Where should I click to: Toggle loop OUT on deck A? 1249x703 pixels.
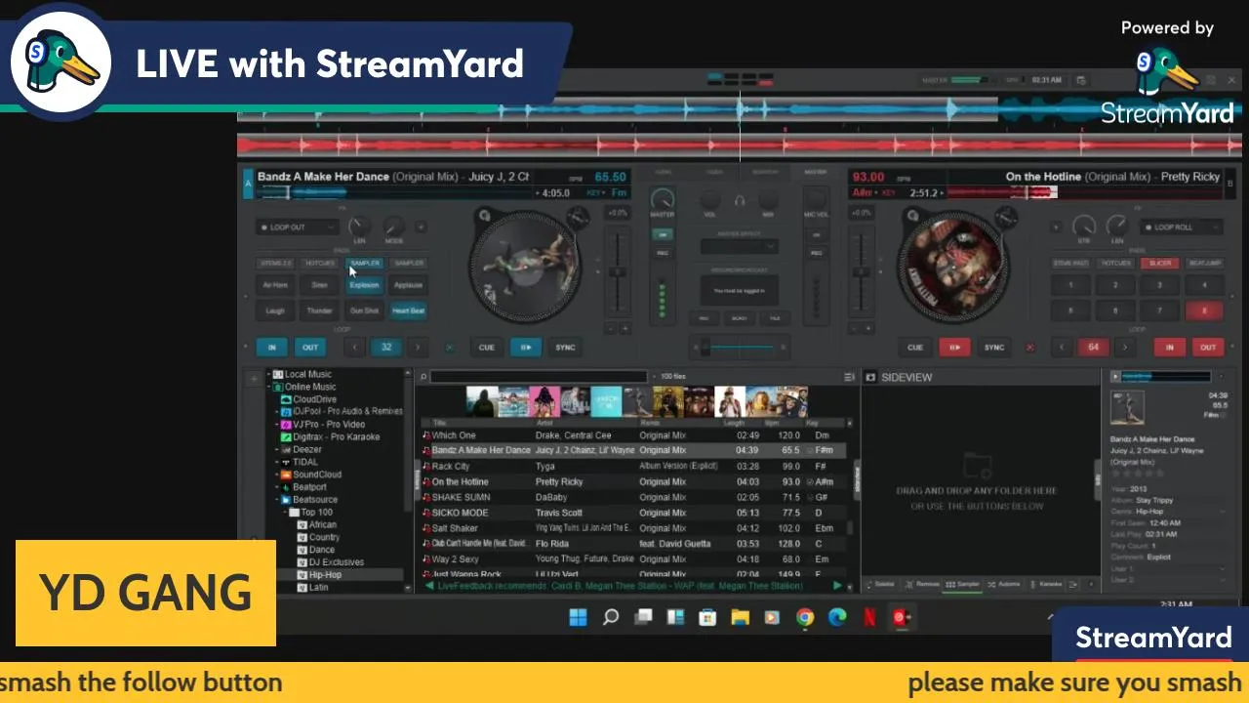click(x=309, y=347)
